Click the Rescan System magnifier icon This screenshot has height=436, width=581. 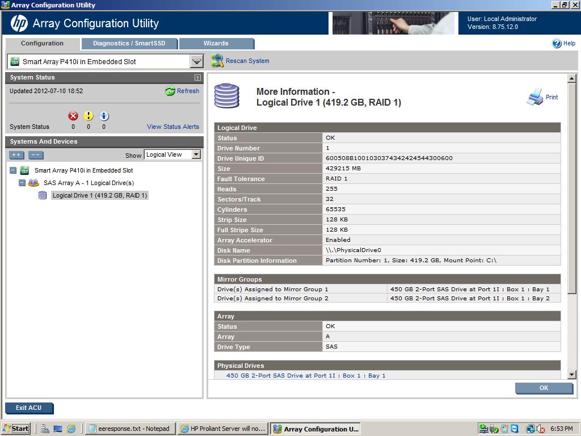click(x=217, y=61)
